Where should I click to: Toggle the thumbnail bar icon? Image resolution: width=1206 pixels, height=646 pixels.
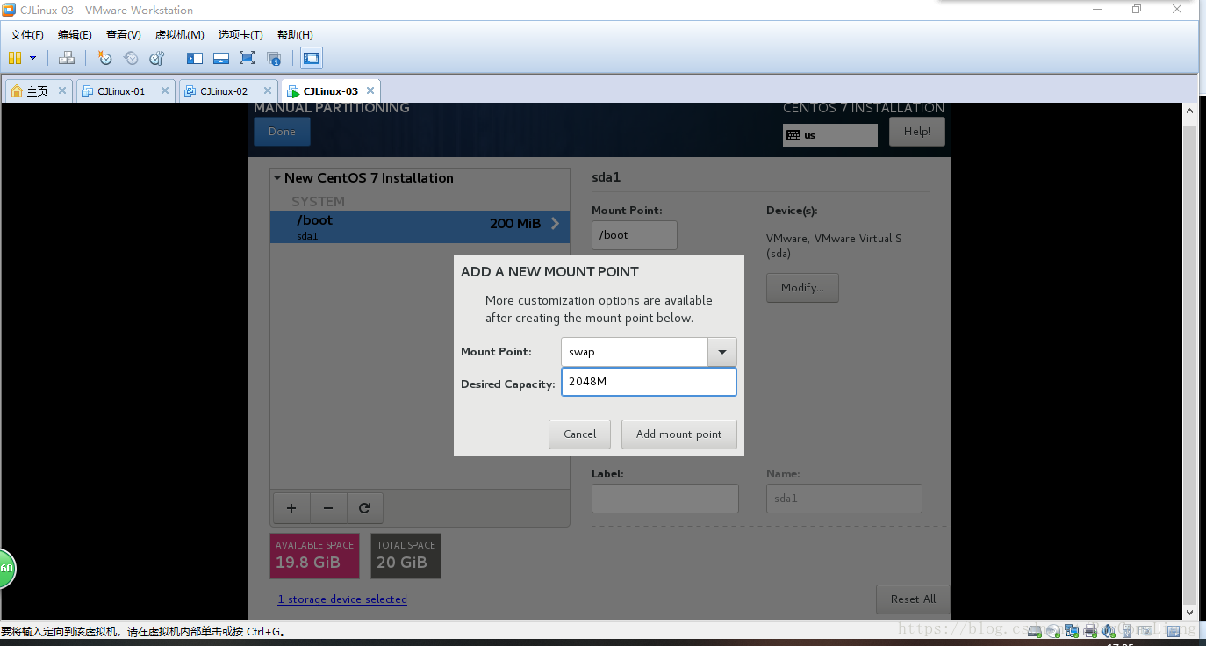(221, 58)
